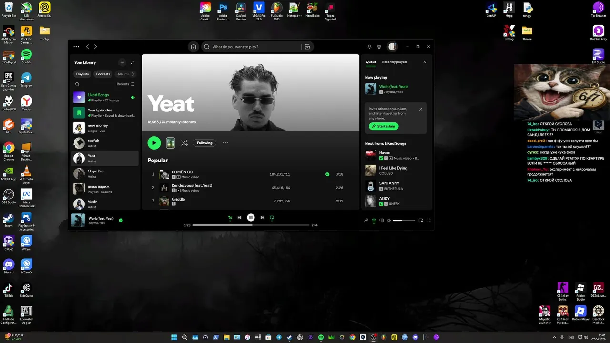This screenshot has width=610, height=343.
Task: Open the miniplayer icon
Action: pyautogui.click(x=421, y=221)
